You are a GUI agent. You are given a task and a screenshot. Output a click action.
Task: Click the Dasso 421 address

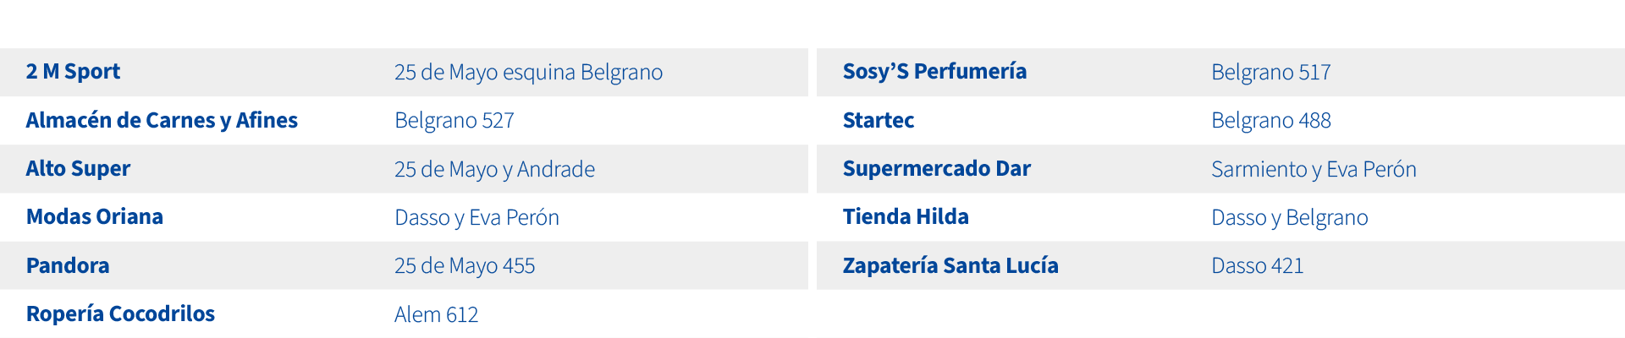[1257, 266]
